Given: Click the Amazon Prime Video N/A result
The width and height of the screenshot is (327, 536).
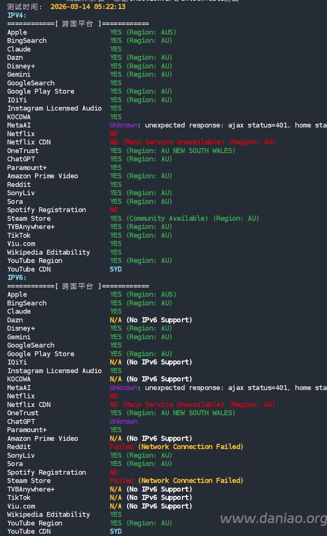Looking at the screenshot, I should point(151,439).
